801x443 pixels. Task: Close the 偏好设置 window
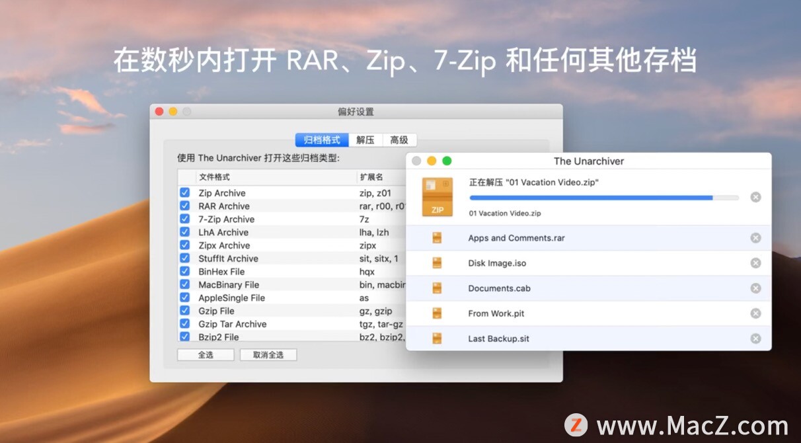[159, 112]
